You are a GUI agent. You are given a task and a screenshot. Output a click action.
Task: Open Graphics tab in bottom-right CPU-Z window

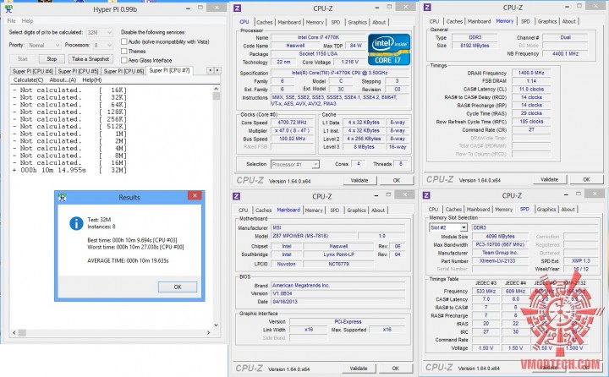pos(546,210)
